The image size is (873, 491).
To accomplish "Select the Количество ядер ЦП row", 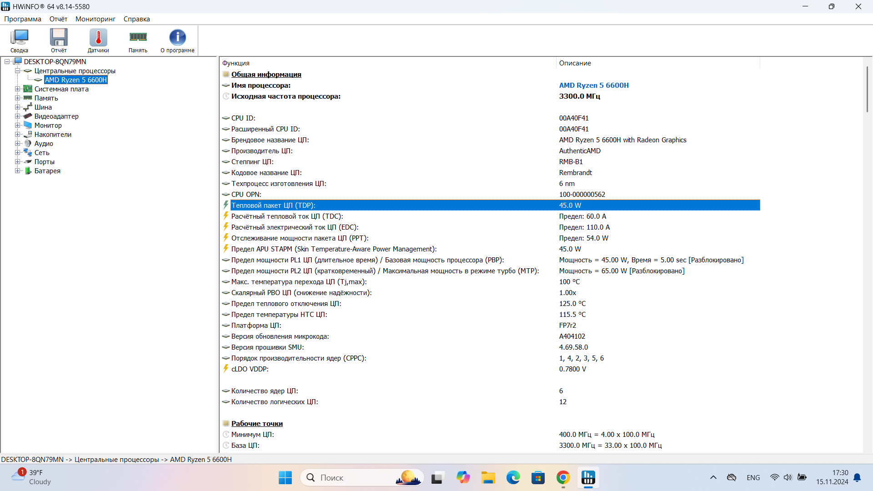I will (490, 391).
